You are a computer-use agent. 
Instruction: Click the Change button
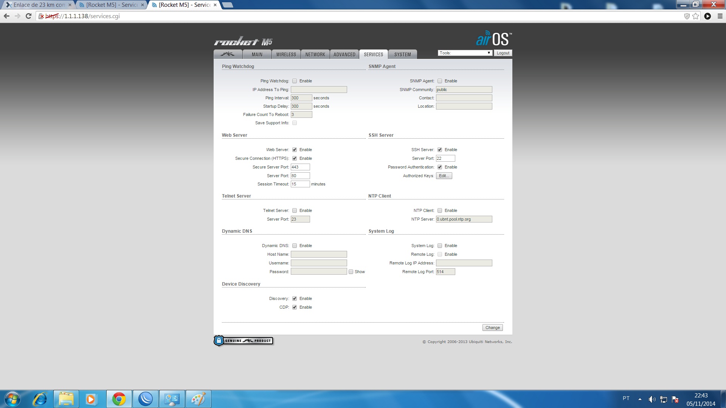pos(492,328)
